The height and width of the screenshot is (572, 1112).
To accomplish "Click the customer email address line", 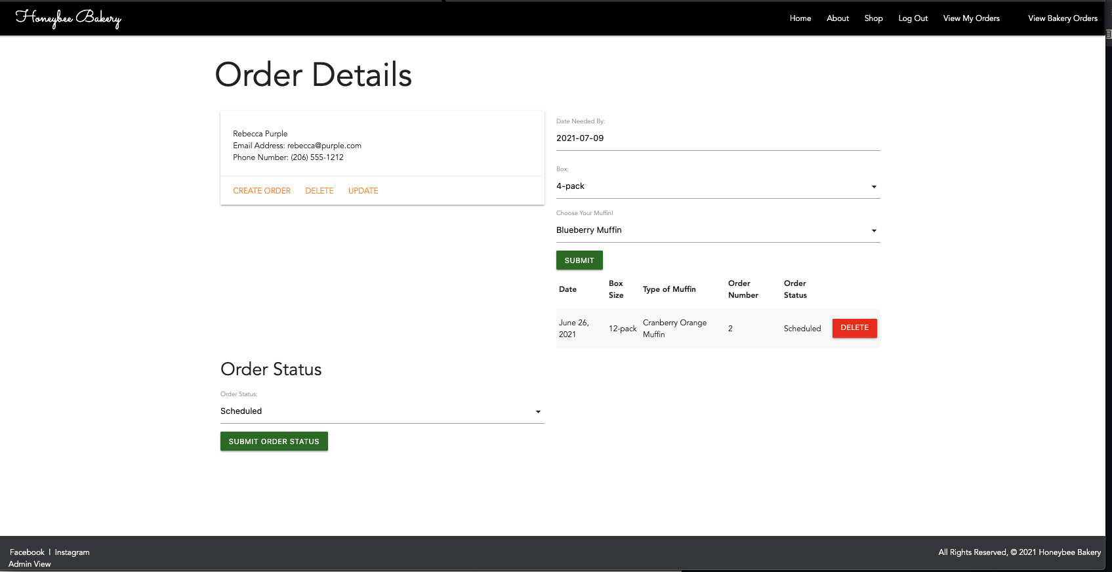I will coord(297,146).
